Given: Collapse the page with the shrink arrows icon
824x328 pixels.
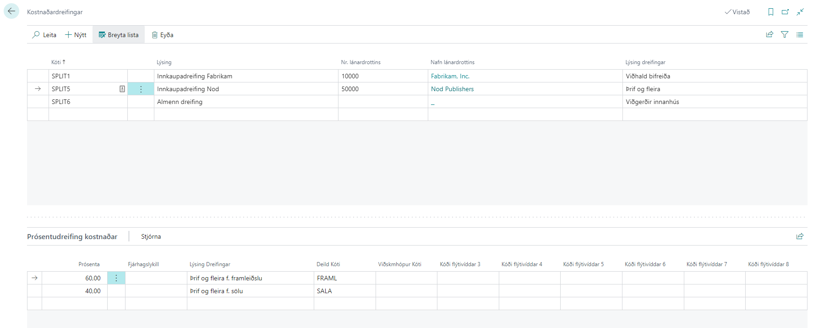Looking at the screenshot, I should [x=800, y=12].
